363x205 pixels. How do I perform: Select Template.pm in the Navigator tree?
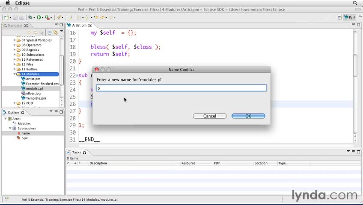36,98
